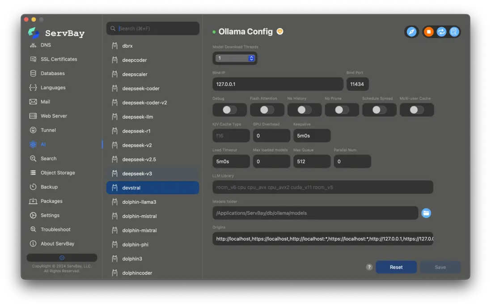Open the Search item in sidebar
Viewport: 491px width, 307px height.
pyautogui.click(x=49, y=159)
